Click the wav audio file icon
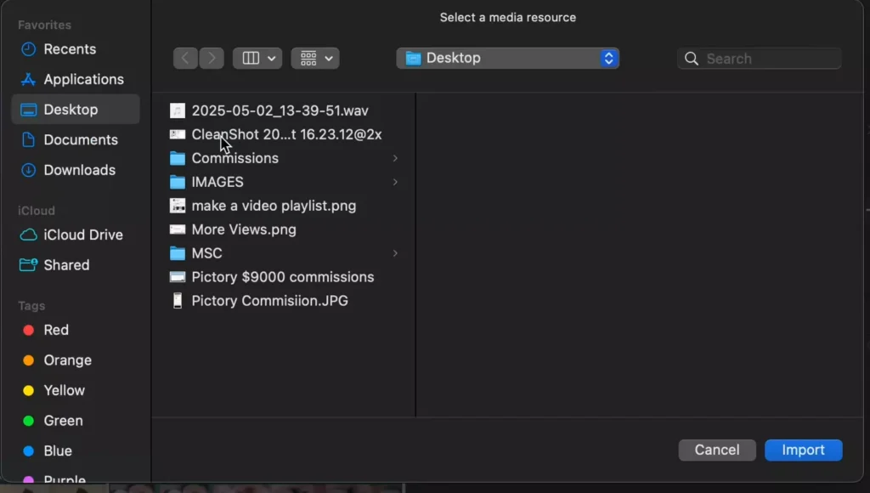 tap(178, 110)
